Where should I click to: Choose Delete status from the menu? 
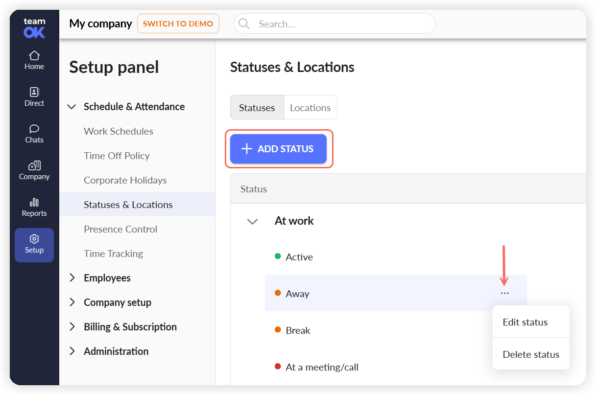coord(531,354)
